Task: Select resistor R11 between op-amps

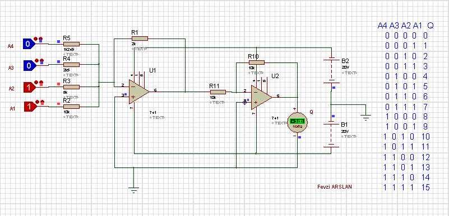Action: [x=218, y=92]
